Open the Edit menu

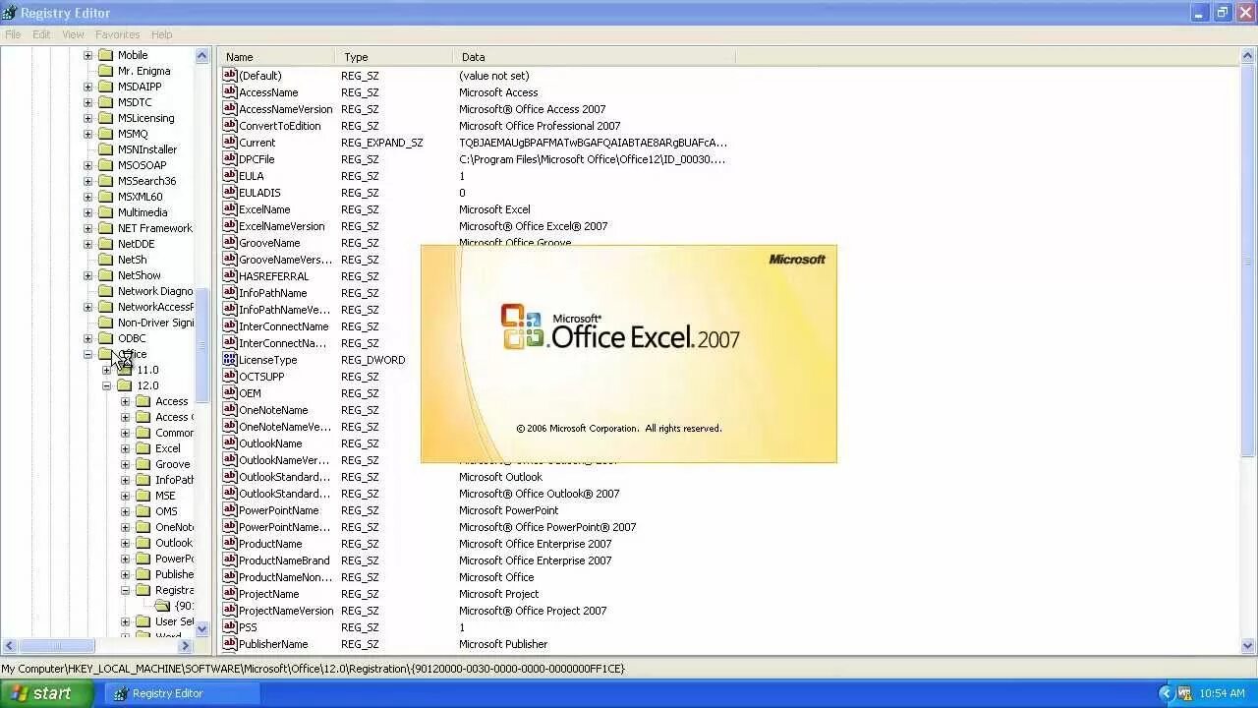tap(41, 34)
